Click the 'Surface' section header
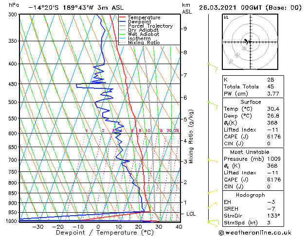Viewport: 306px width, 236px height. click(x=251, y=102)
